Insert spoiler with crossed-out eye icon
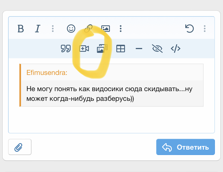 (157, 49)
